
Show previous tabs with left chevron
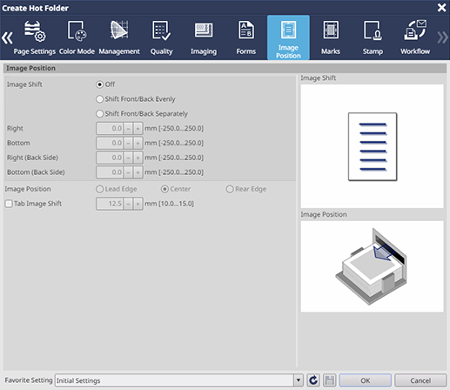(x=7, y=37)
